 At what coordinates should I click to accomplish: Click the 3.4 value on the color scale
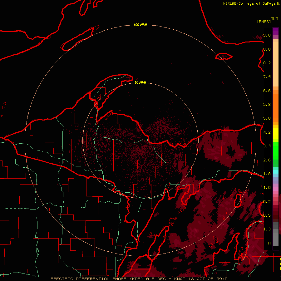[267, 146]
